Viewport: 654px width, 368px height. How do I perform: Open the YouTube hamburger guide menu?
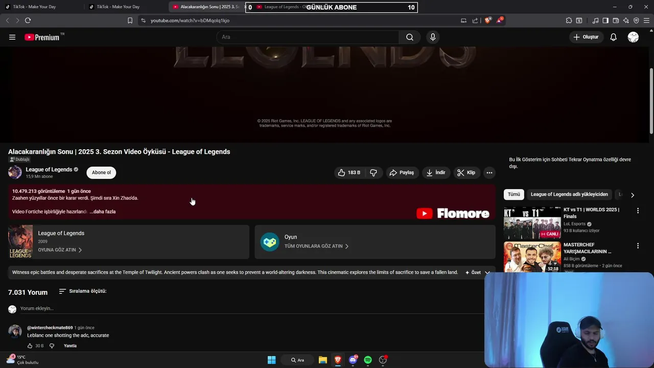click(12, 37)
